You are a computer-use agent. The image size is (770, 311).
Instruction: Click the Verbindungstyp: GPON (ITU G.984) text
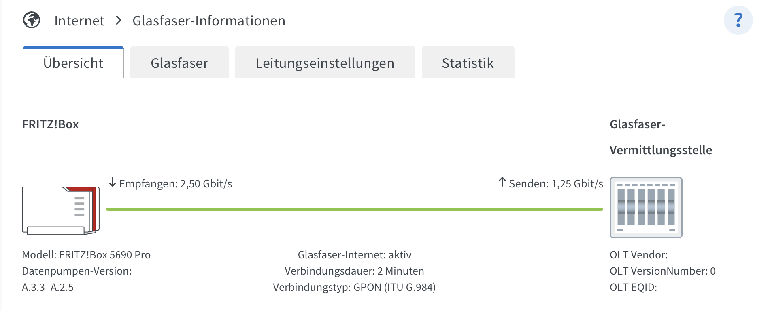pyautogui.click(x=354, y=287)
